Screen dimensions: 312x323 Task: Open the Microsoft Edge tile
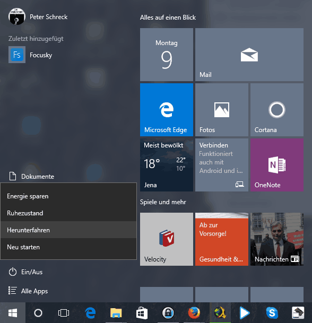point(167,110)
